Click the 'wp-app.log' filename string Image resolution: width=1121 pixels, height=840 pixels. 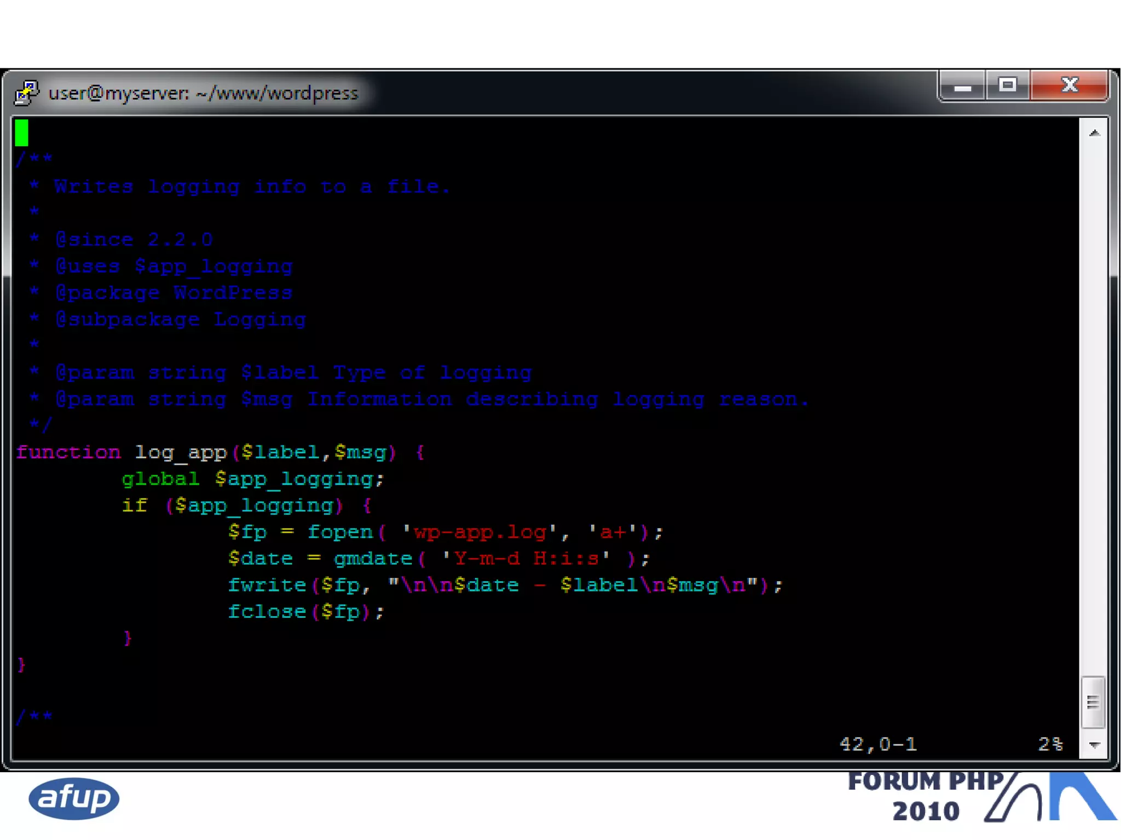pos(479,532)
